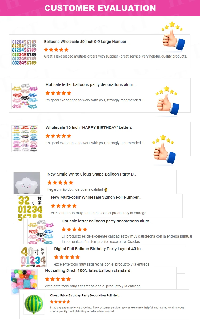Open the "Cheap Price Birthday Party Decoration" product link

85,295
